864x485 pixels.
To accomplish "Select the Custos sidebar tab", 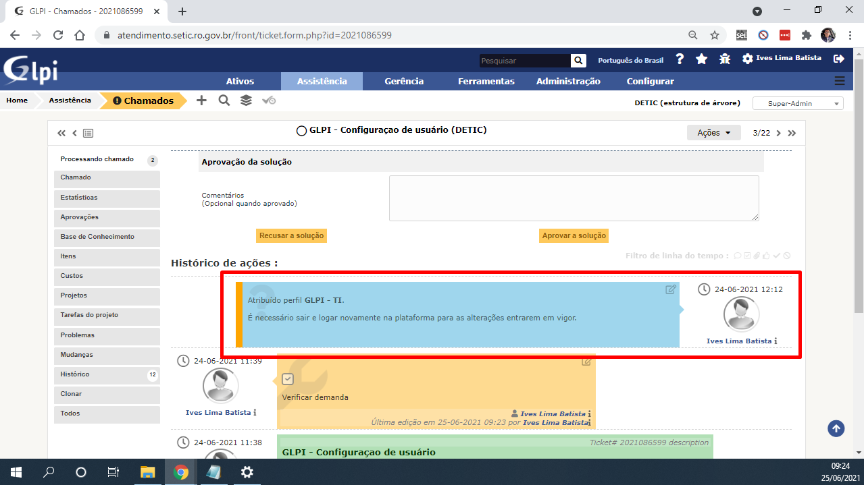I will (x=107, y=277).
